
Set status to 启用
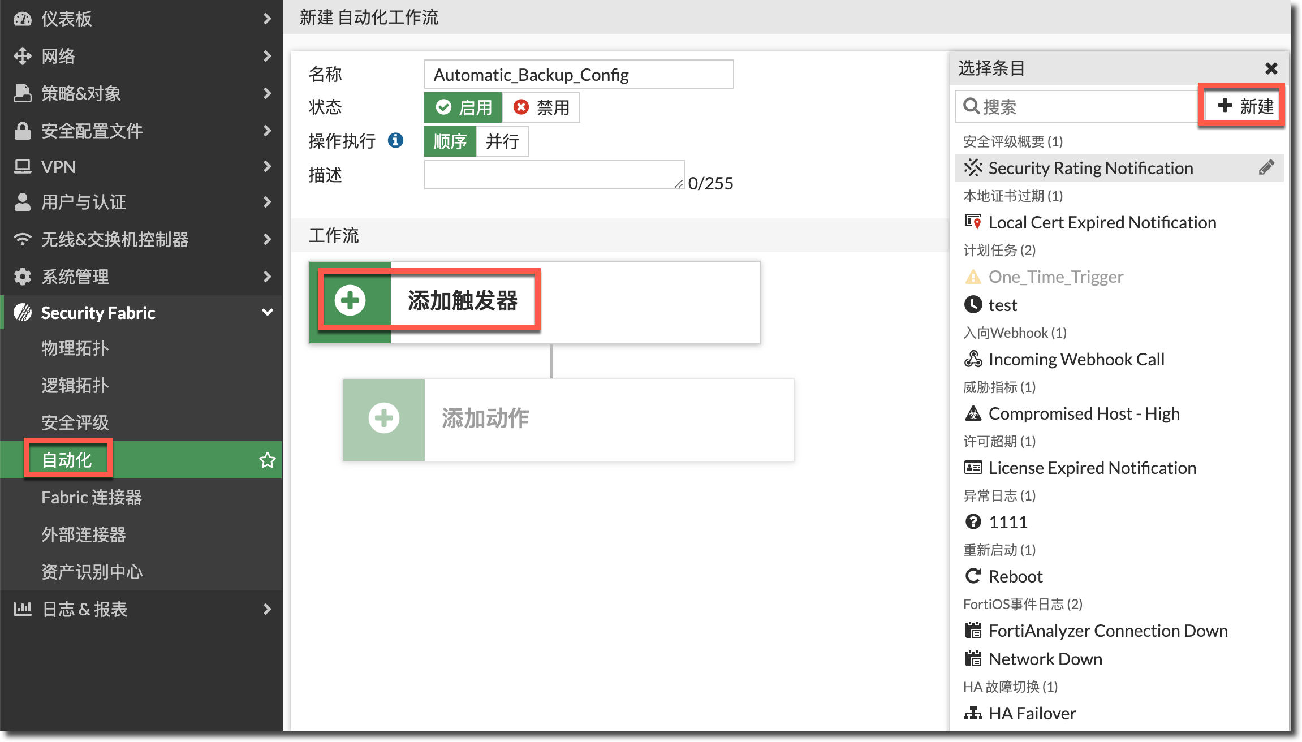click(463, 107)
